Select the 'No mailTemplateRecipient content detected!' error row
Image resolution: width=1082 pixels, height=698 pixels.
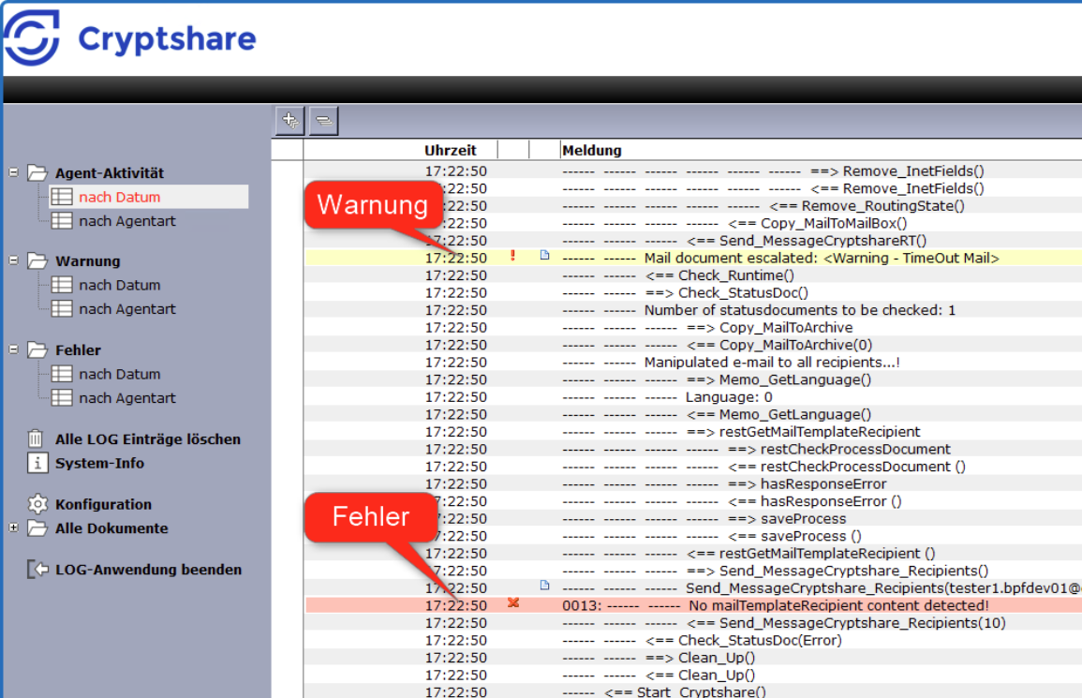click(693, 605)
